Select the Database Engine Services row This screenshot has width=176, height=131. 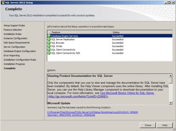pyautogui.click(x=110, y=36)
